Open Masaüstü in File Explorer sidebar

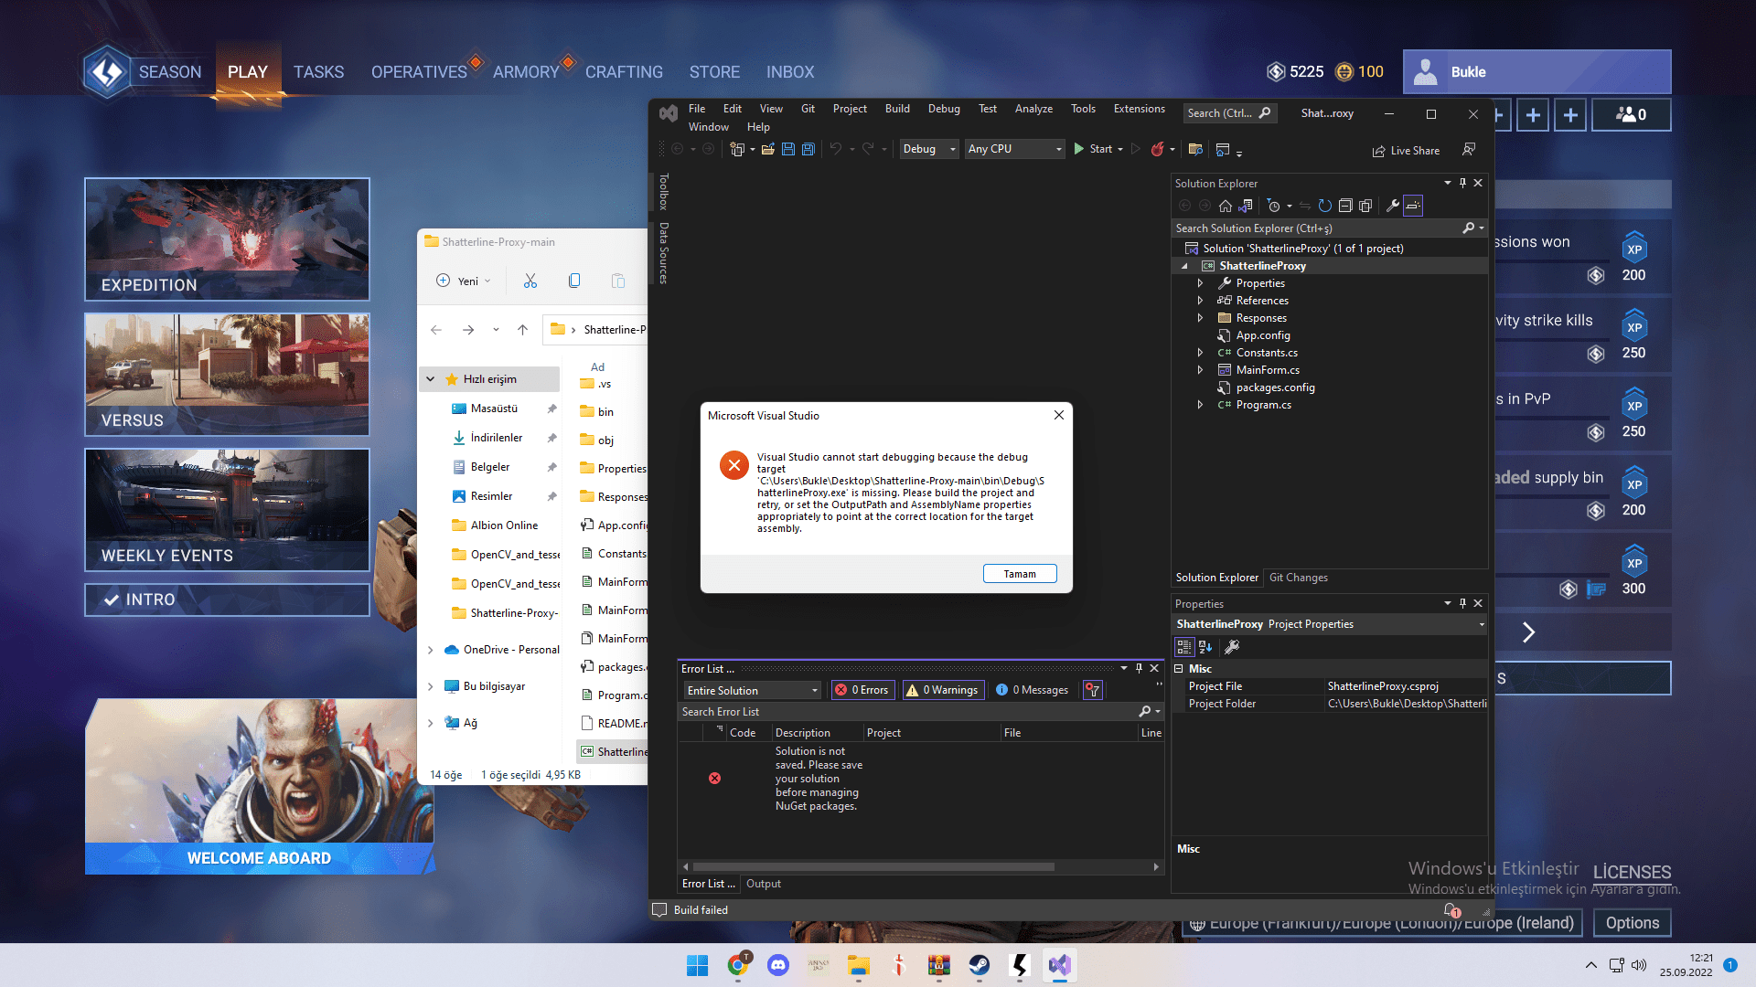494,409
